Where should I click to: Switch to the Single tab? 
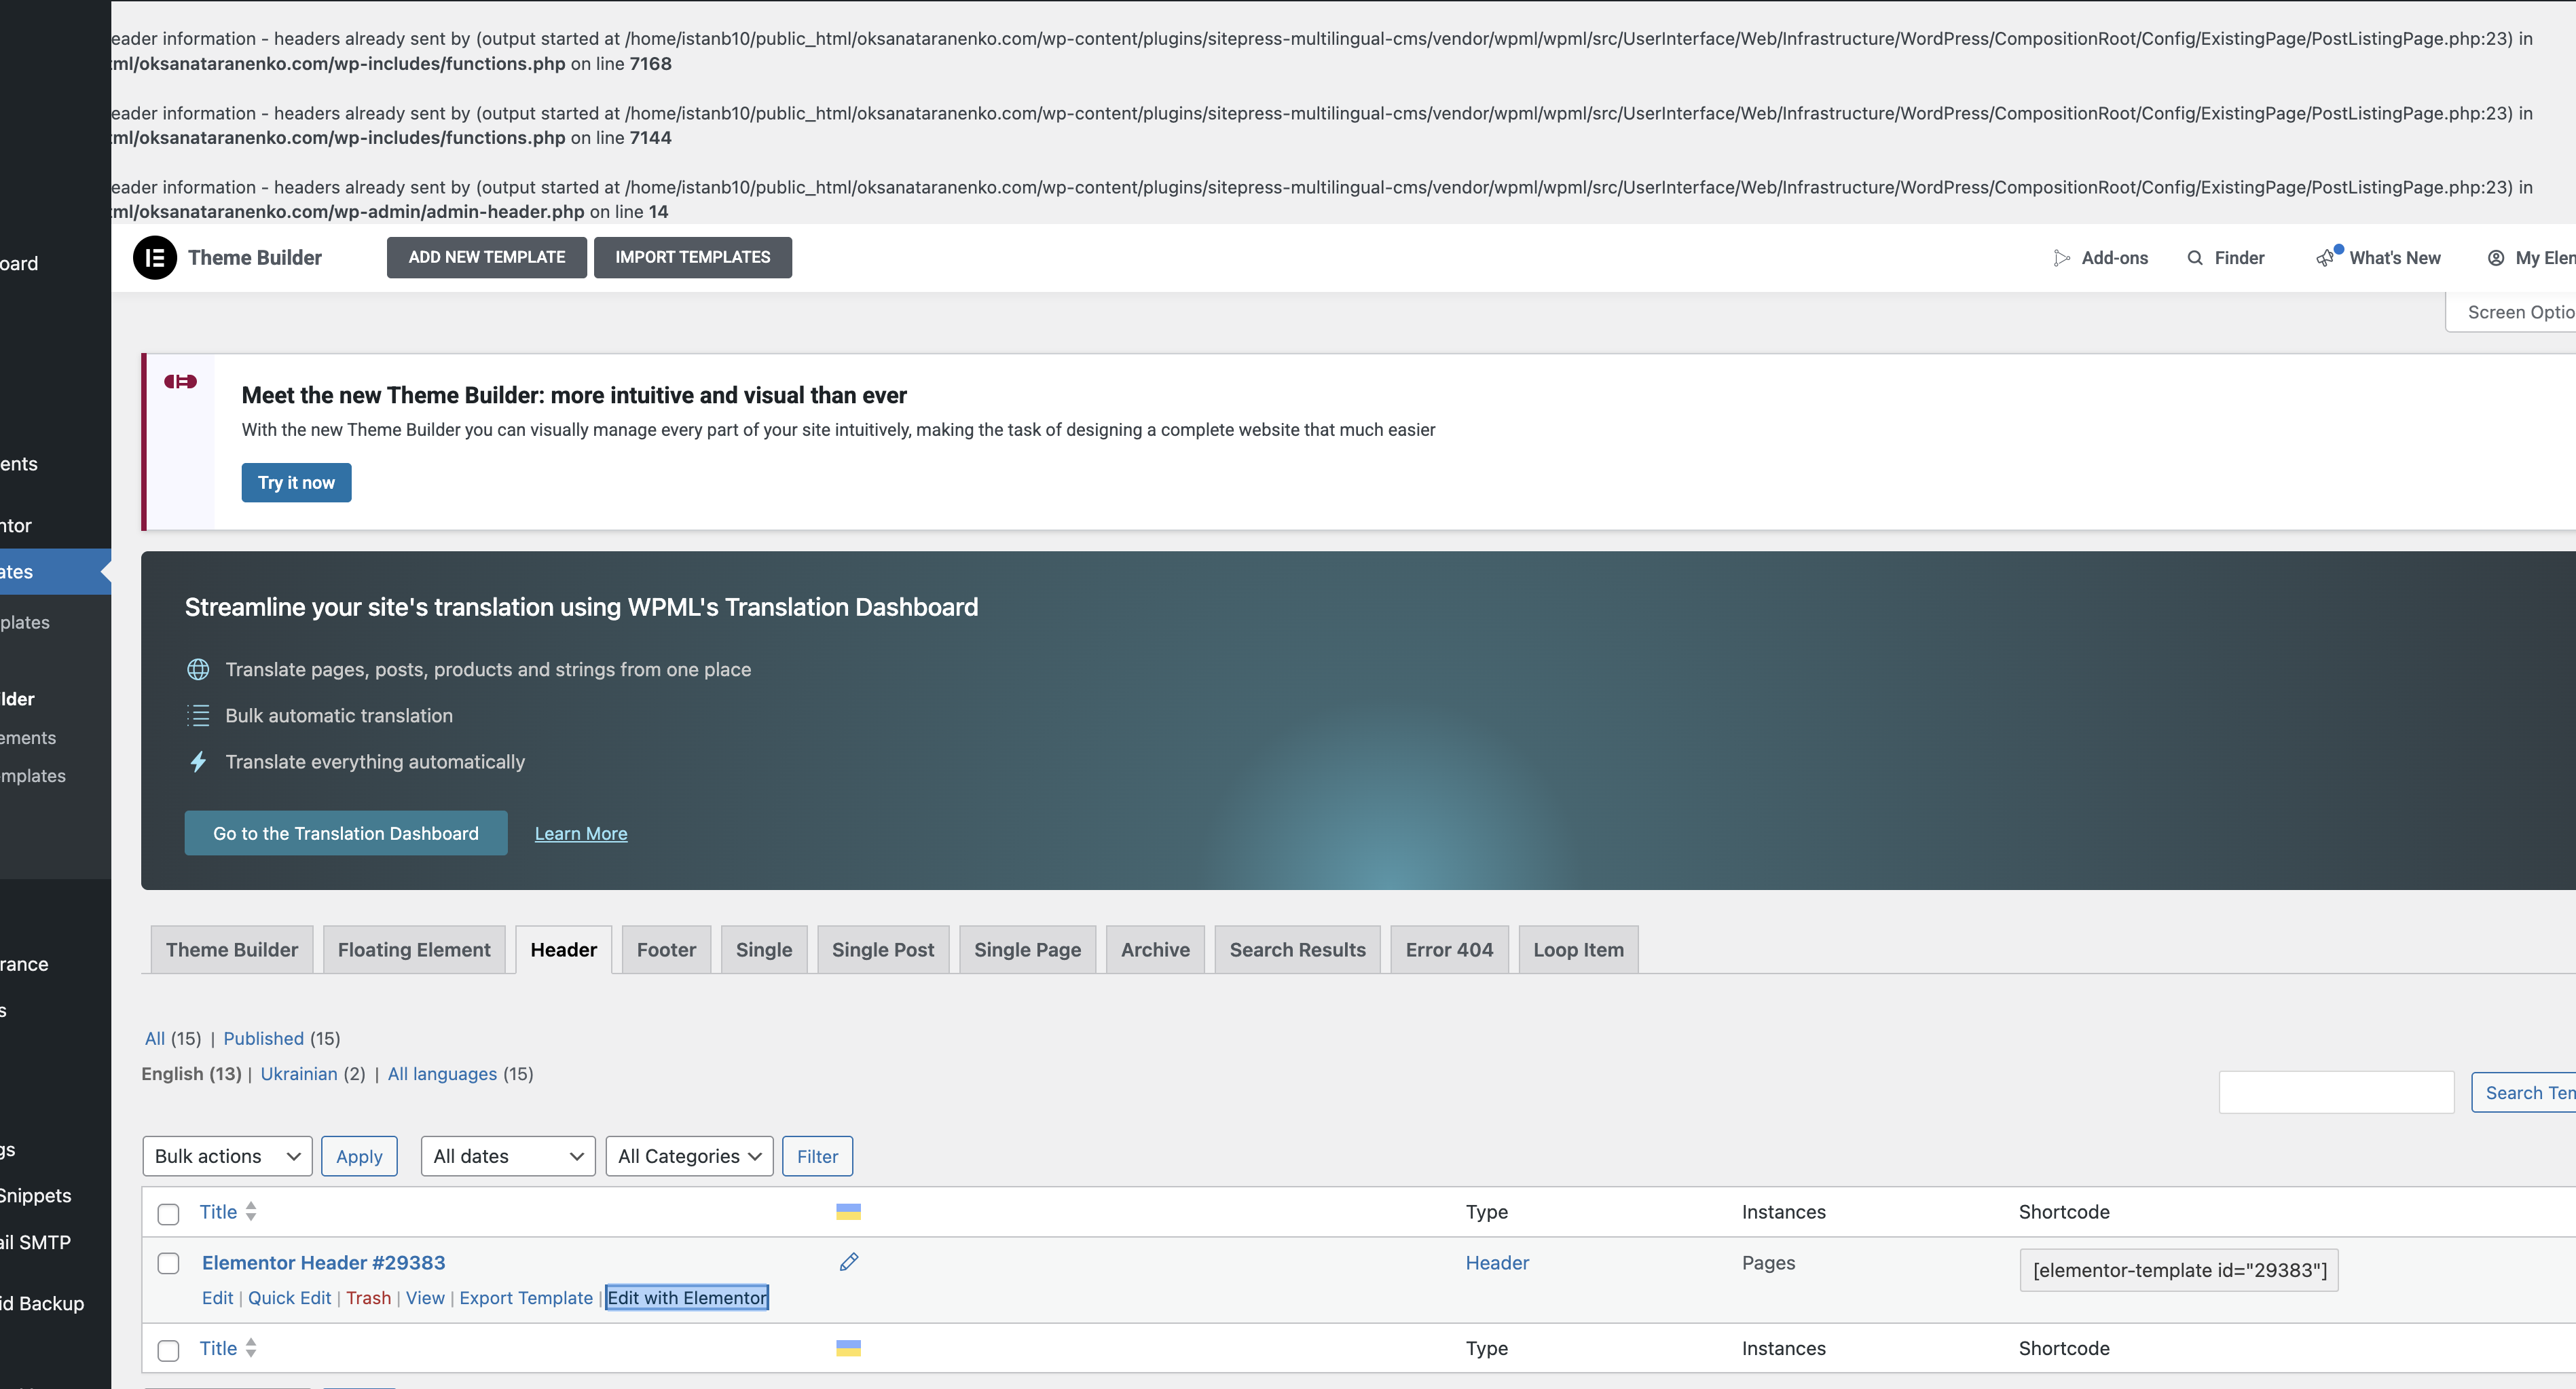pyautogui.click(x=764, y=949)
